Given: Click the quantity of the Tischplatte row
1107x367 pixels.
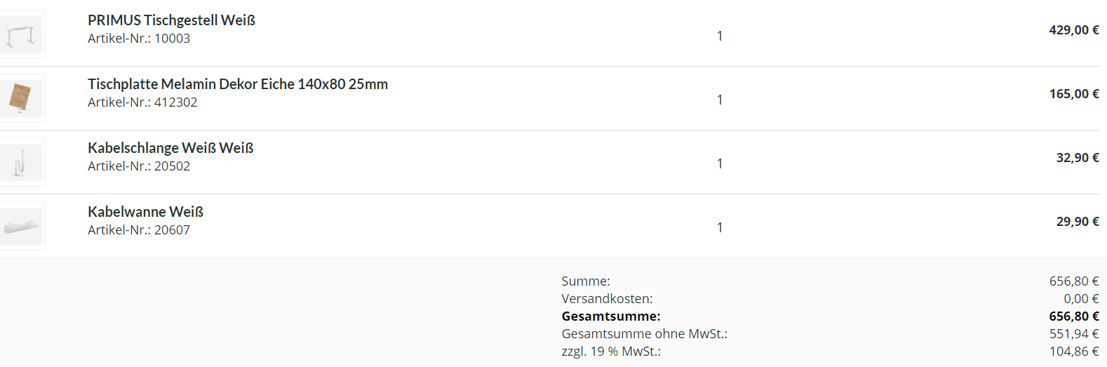Looking at the screenshot, I should [720, 100].
